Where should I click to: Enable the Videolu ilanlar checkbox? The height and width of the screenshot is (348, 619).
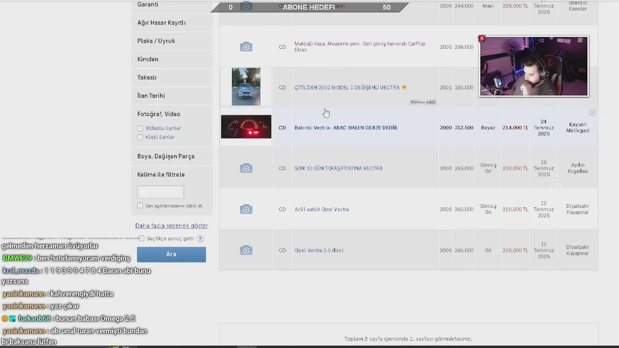coord(140,128)
